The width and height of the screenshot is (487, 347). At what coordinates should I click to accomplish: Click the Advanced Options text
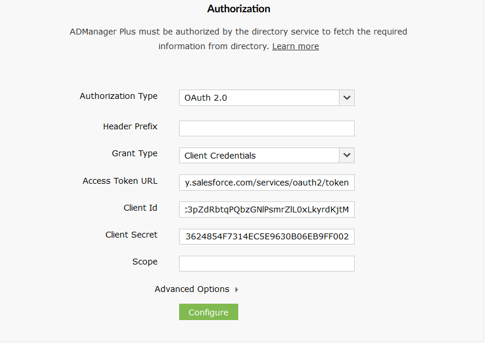point(191,289)
